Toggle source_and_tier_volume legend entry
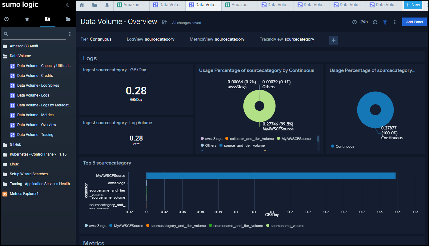The image size is (429, 246). 242,145
